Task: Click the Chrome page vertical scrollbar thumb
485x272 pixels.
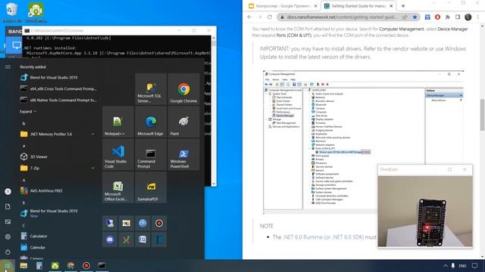Action: (x=482, y=115)
